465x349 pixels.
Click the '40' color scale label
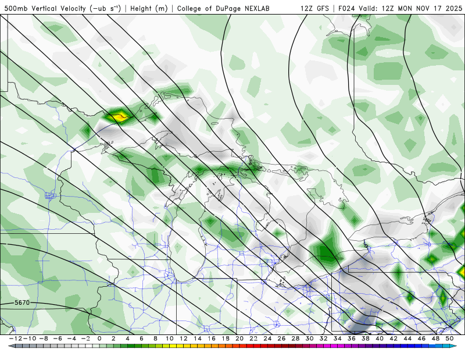click(x=380, y=339)
